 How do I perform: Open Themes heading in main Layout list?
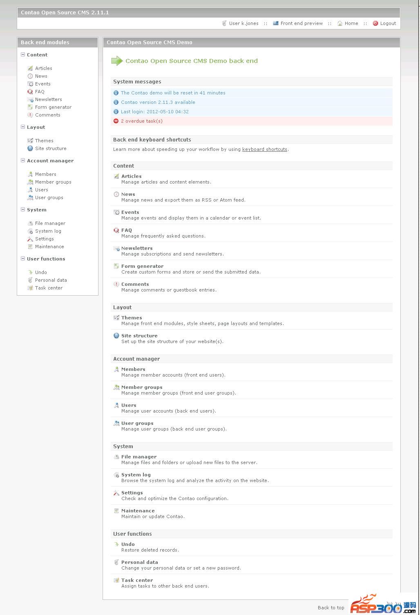[132, 318]
